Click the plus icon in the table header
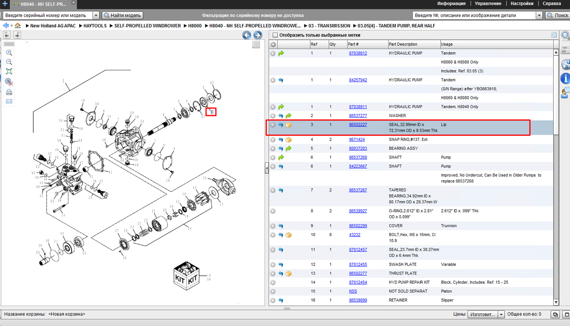 click(273, 44)
